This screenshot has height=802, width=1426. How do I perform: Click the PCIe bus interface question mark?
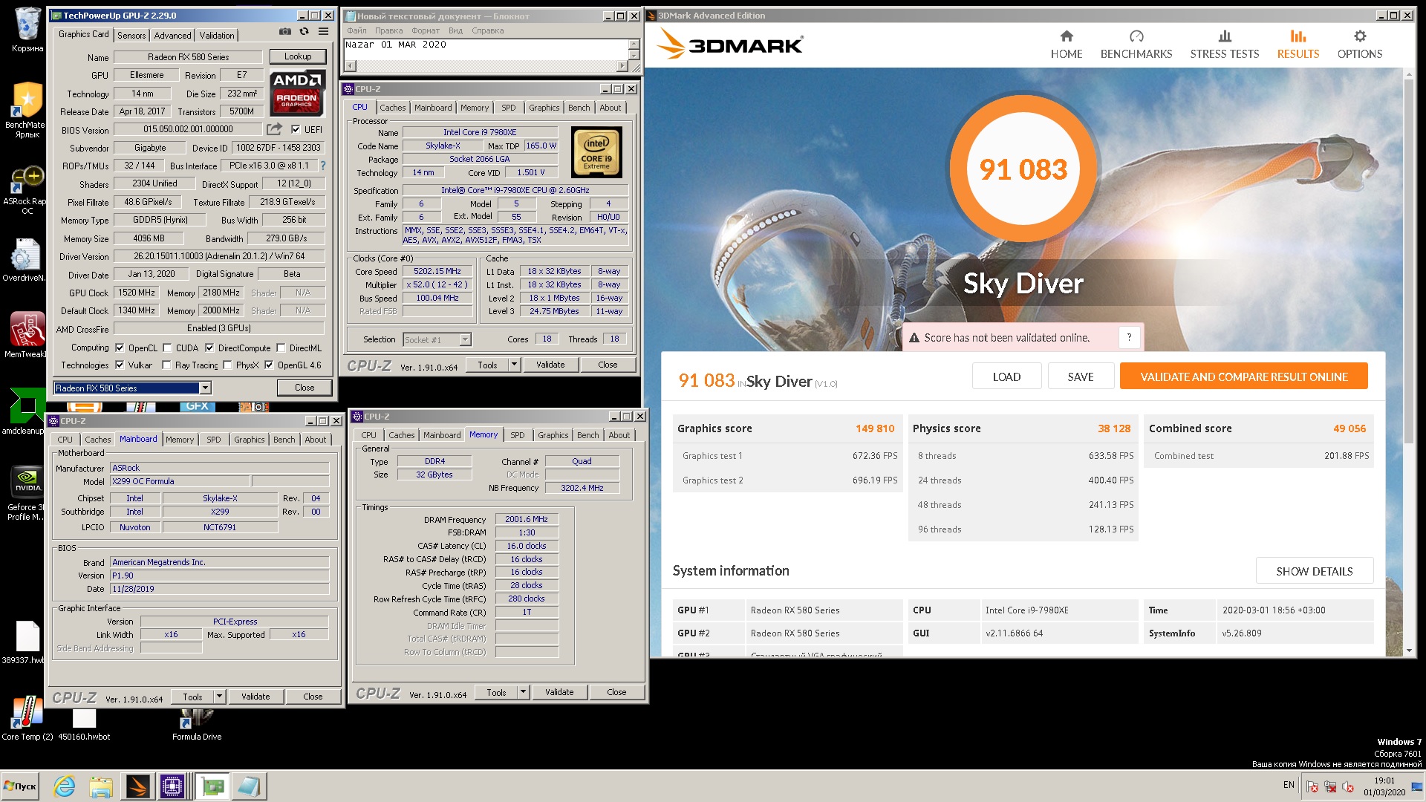tap(323, 166)
